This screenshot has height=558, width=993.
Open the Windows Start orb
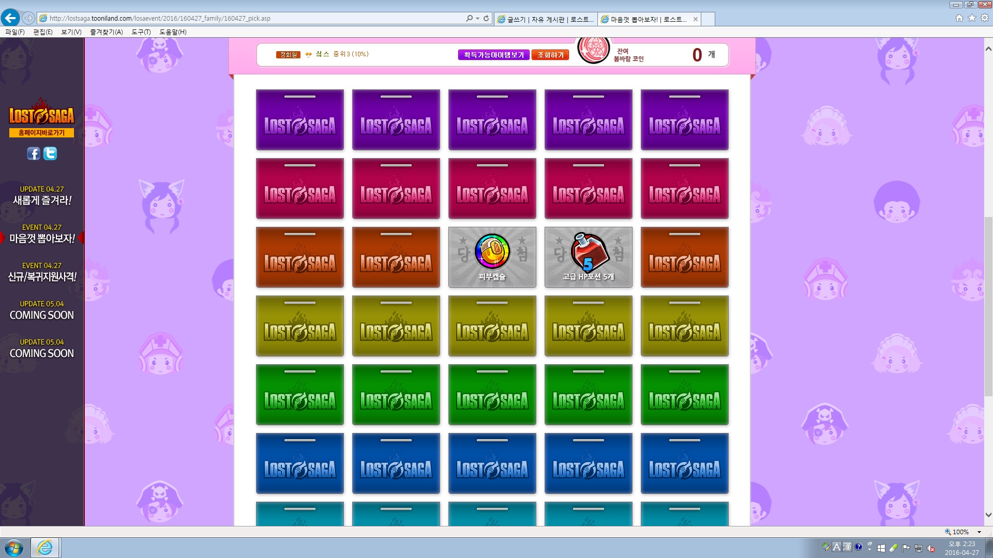click(14, 548)
